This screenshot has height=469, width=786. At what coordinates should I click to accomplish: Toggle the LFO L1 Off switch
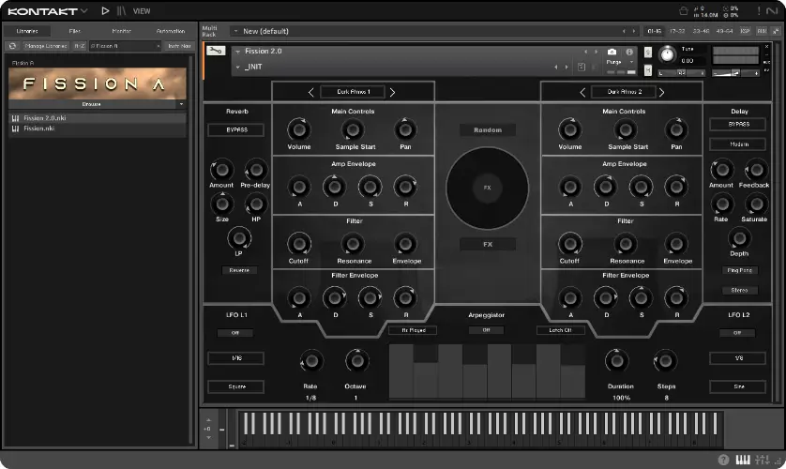tap(235, 333)
